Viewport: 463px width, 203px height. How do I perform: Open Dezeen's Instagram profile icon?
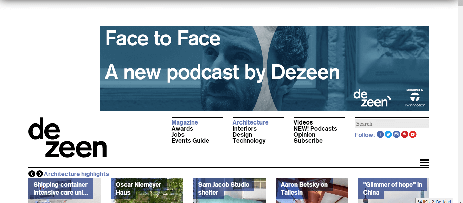tap(397, 135)
